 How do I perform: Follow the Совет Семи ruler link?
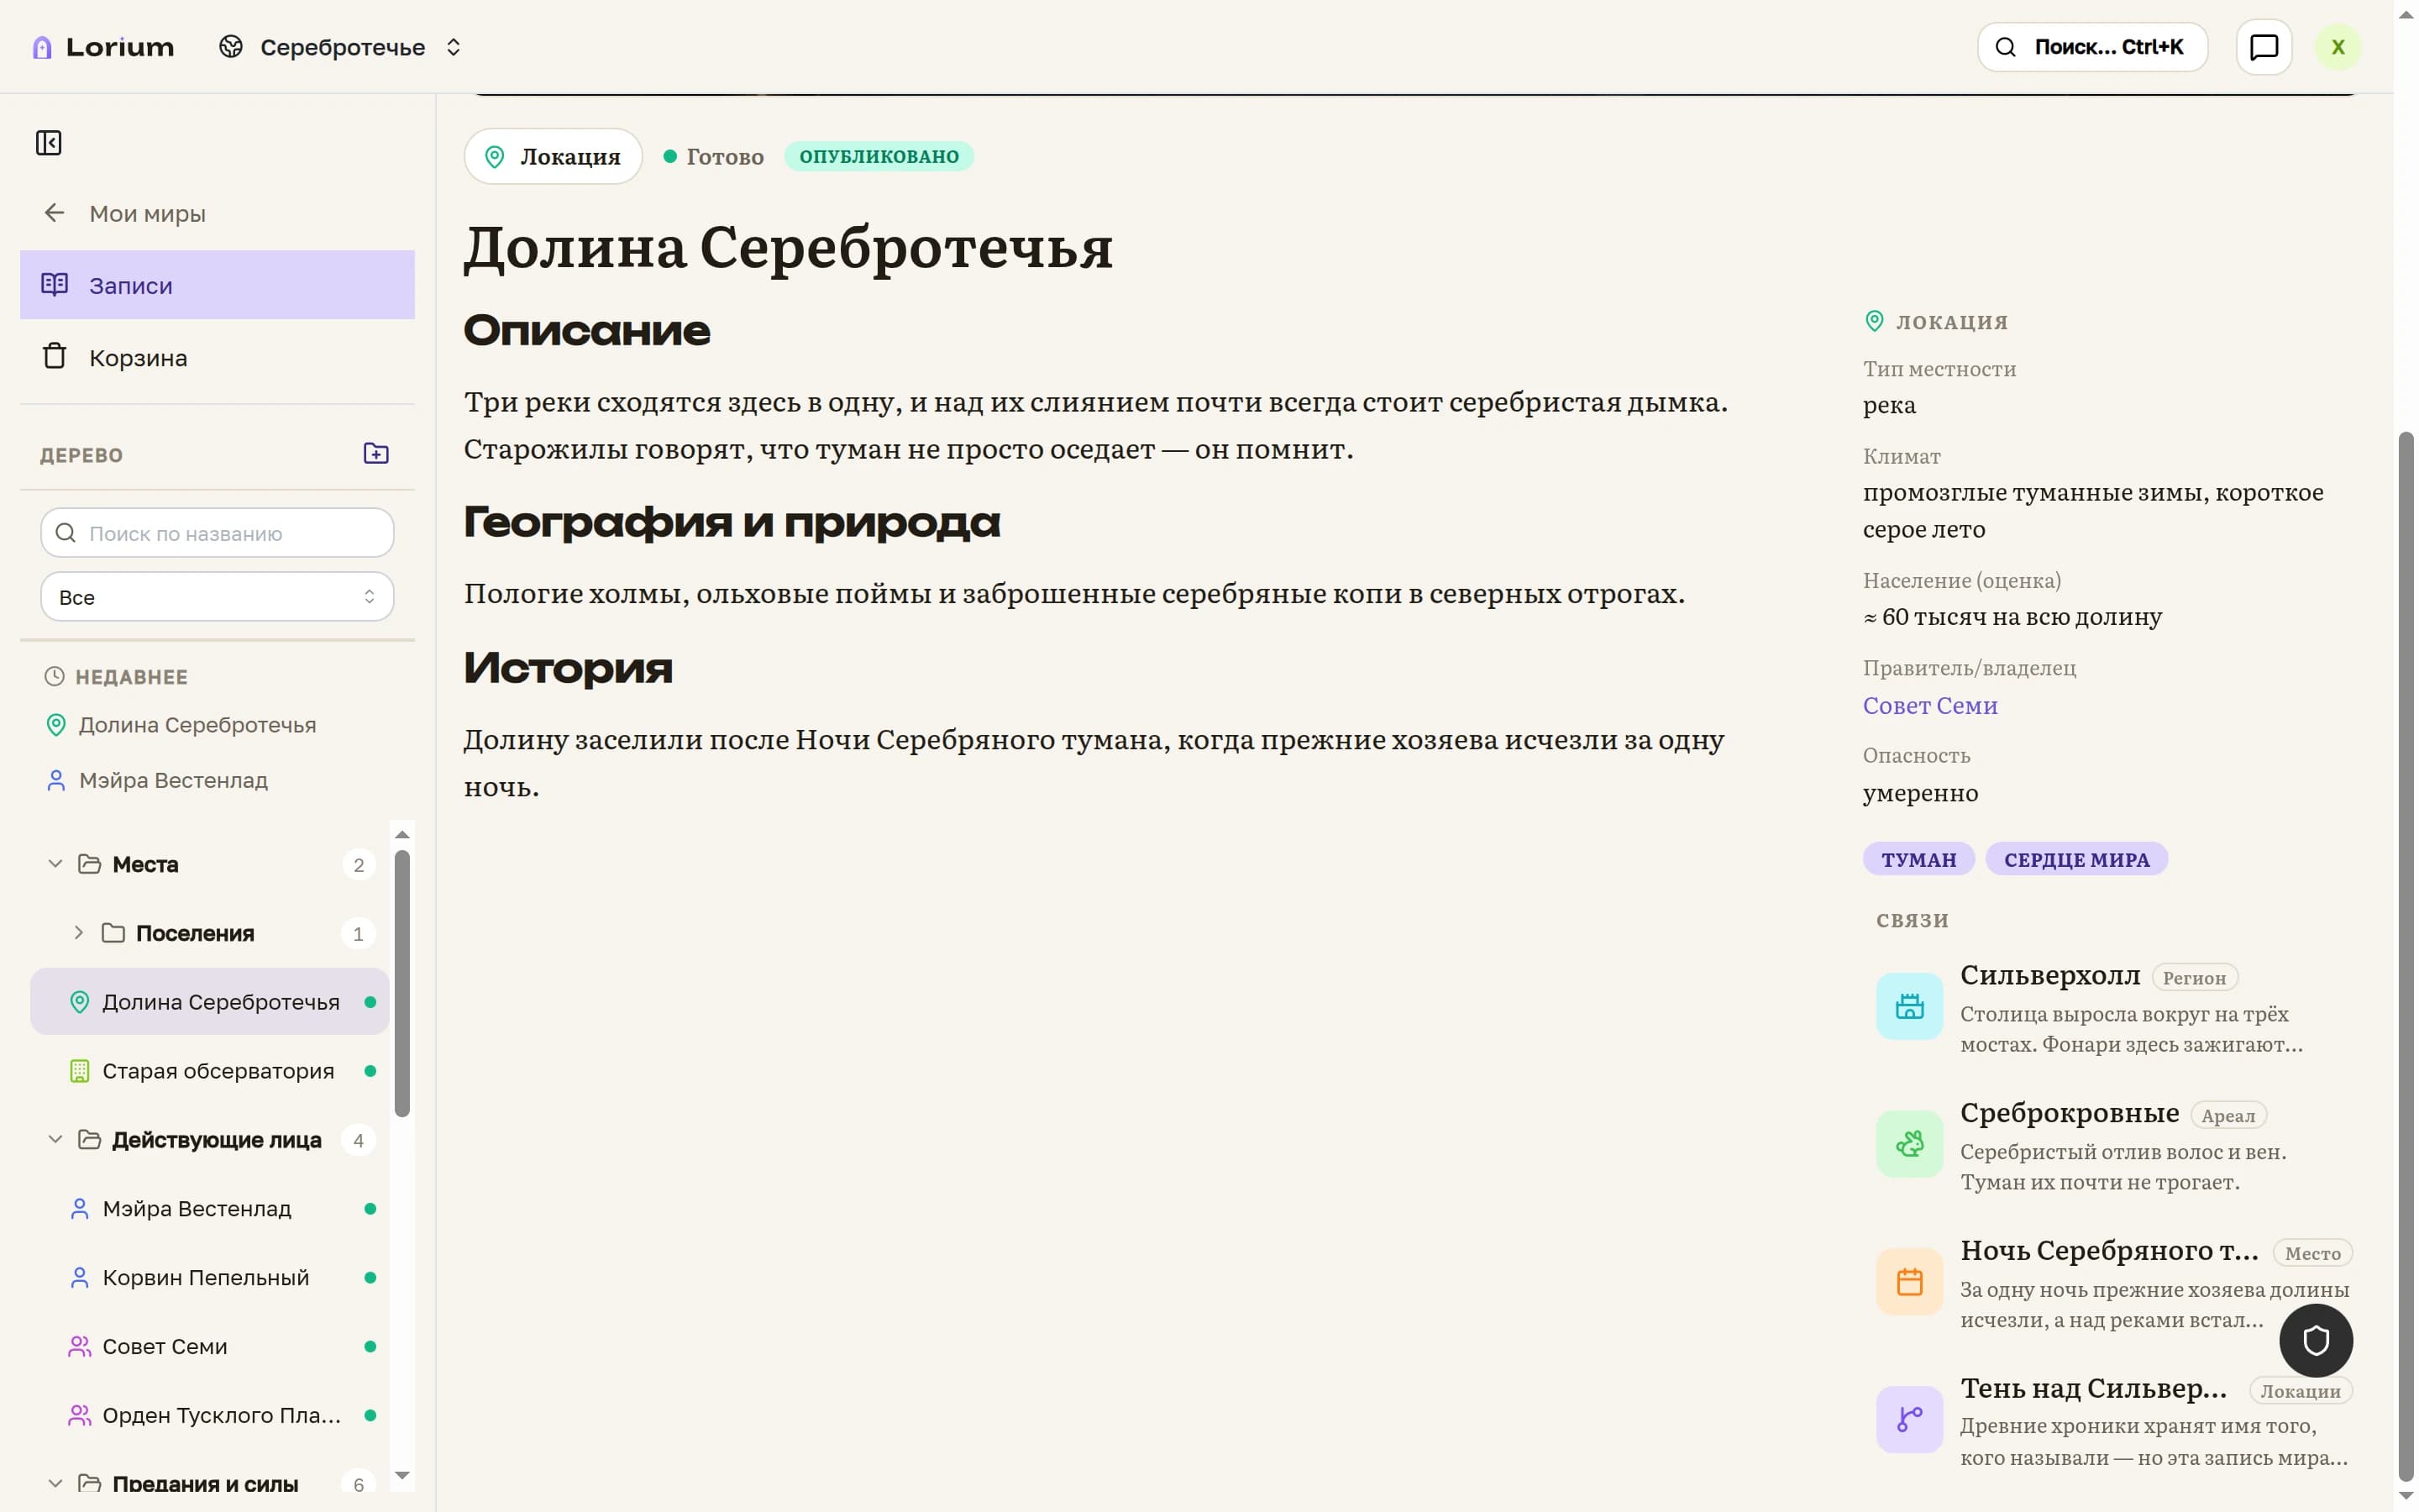tap(1930, 706)
